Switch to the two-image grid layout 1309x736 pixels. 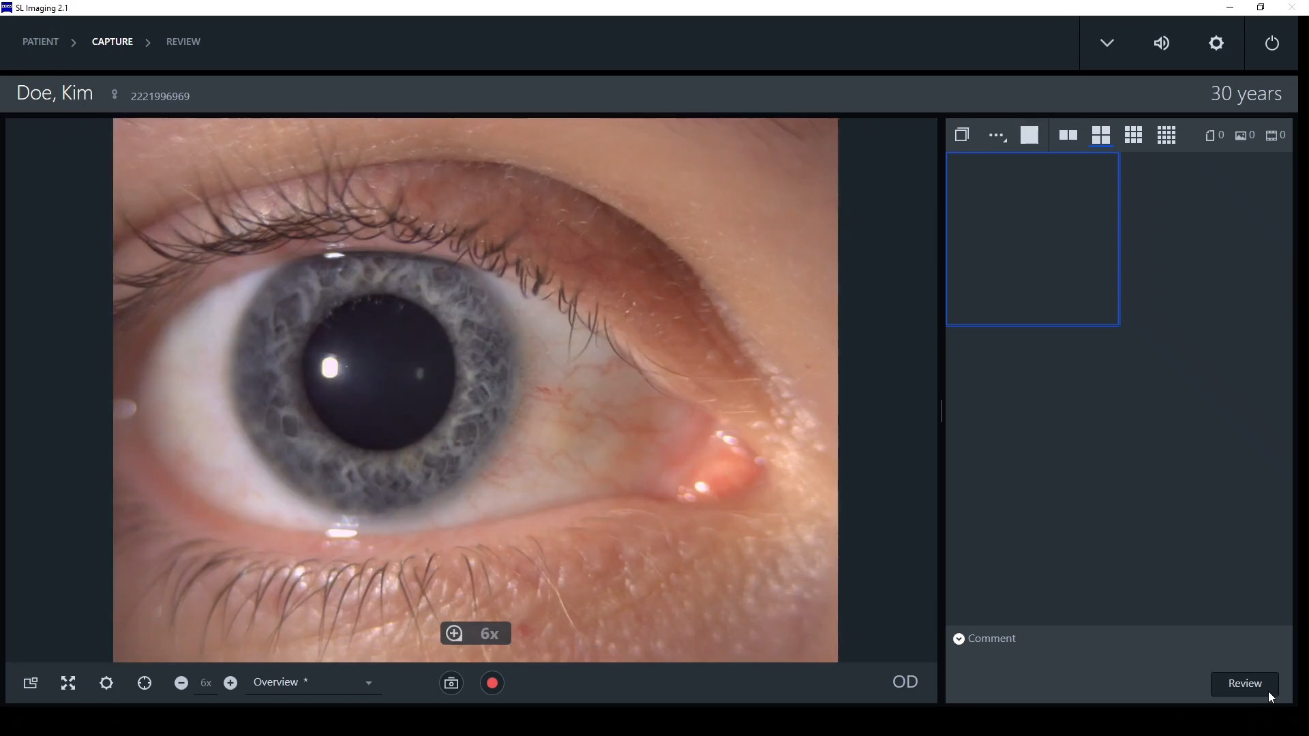click(1068, 135)
